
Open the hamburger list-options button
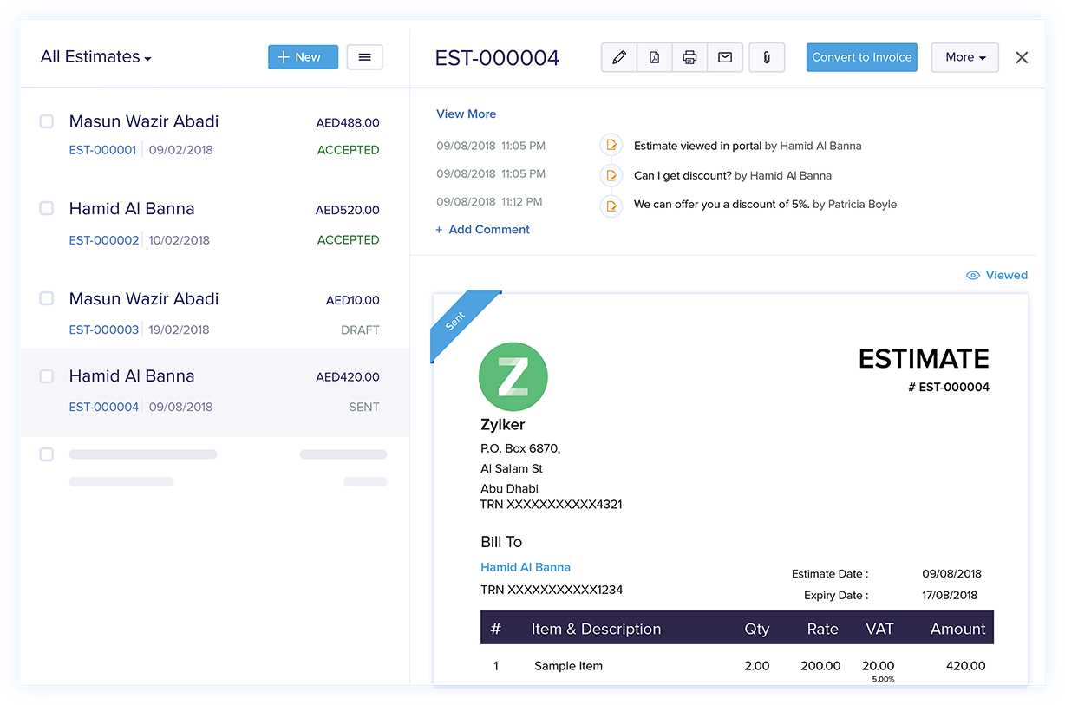(x=364, y=57)
